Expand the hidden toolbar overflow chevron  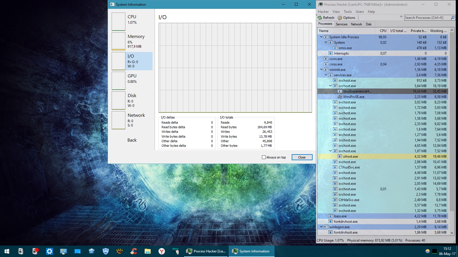coord(401,17)
